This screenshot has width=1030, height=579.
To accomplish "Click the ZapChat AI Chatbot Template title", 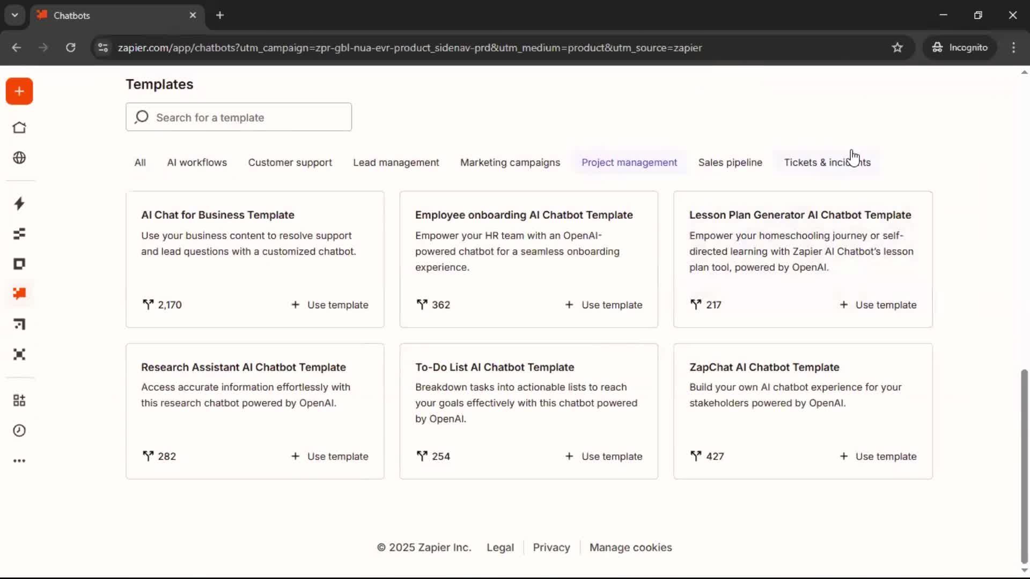I will pyautogui.click(x=764, y=367).
